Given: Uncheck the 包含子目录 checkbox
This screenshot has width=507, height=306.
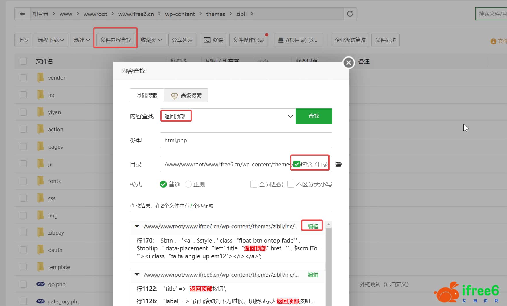Looking at the screenshot, I should tap(297, 164).
